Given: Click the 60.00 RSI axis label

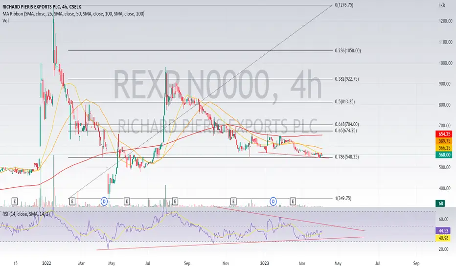Looking at the screenshot, I should point(443,219).
